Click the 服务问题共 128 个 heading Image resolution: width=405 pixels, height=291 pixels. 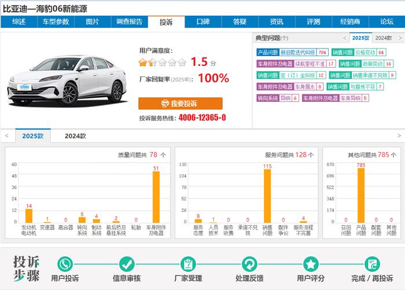point(289,155)
